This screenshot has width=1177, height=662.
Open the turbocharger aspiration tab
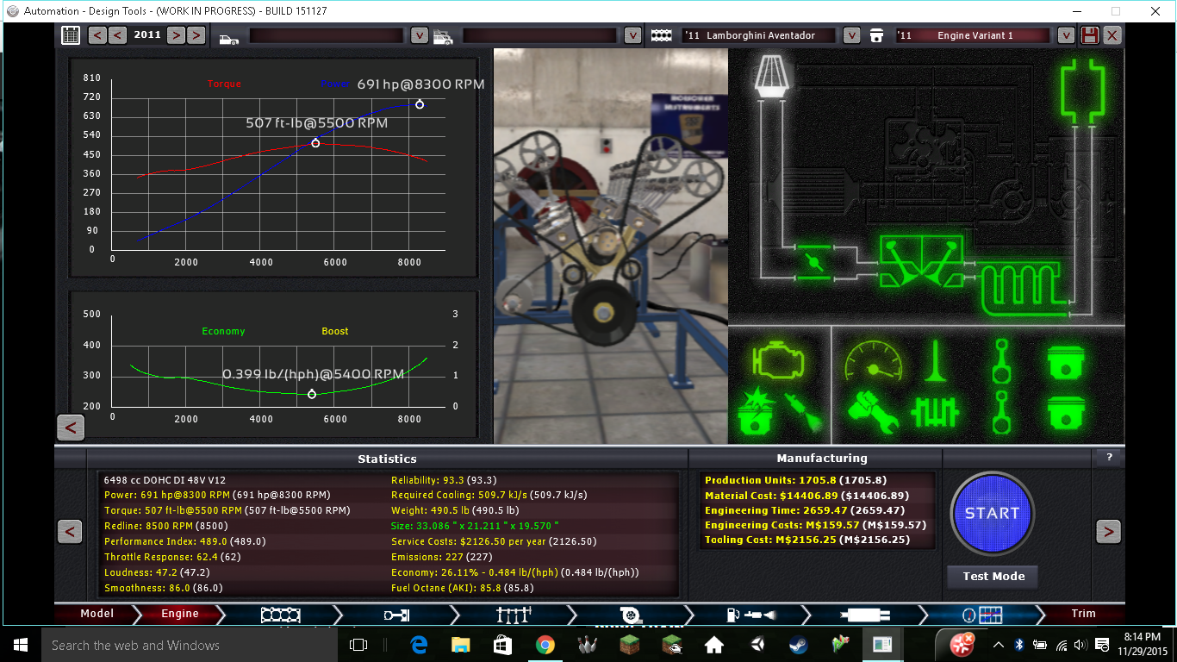[632, 615]
